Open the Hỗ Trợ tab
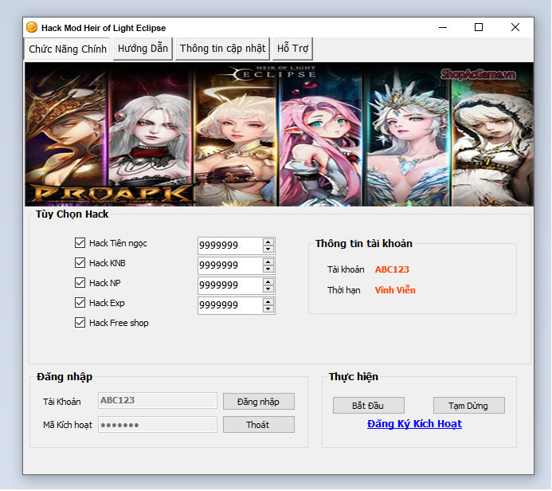Screen dimensions: 552x491 pos(292,49)
